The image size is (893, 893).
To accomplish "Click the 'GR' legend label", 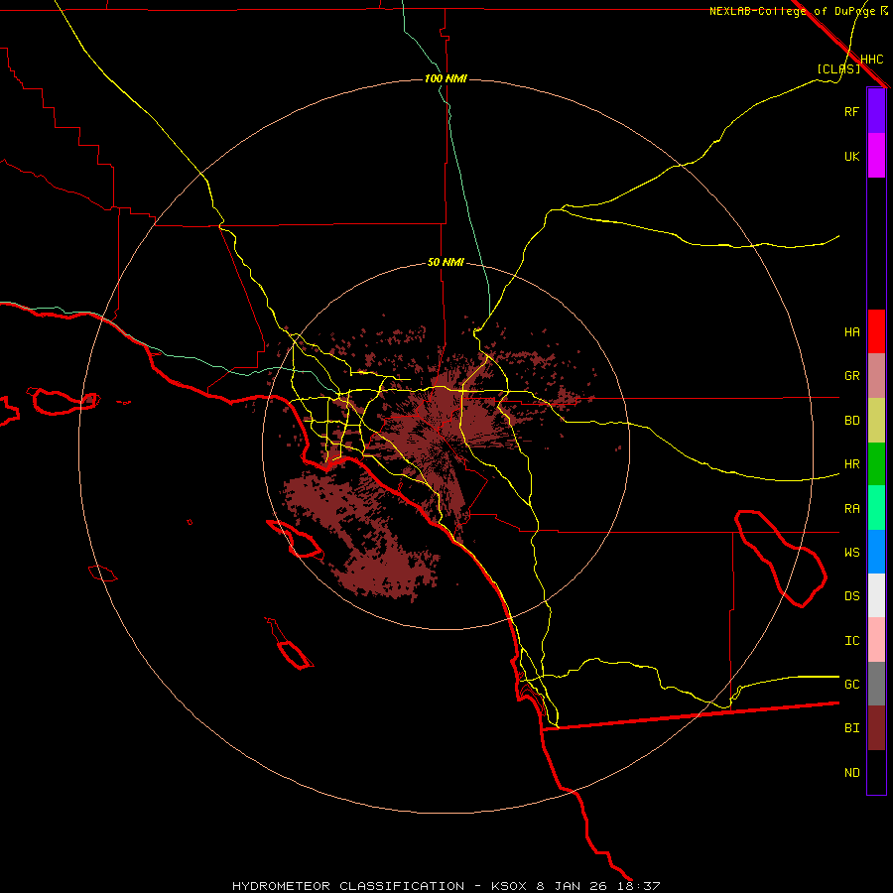I will click(x=851, y=376).
